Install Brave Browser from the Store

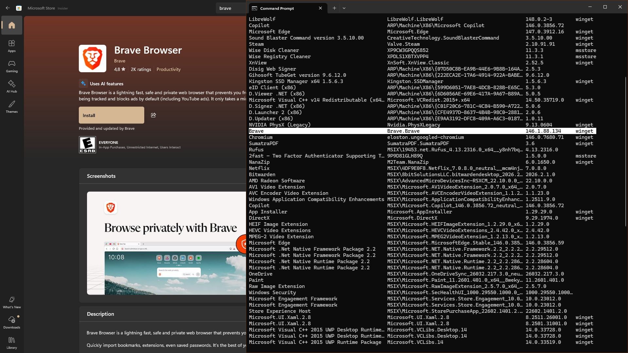click(x=112, y=115)
